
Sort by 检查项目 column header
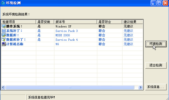pos(18,22)
